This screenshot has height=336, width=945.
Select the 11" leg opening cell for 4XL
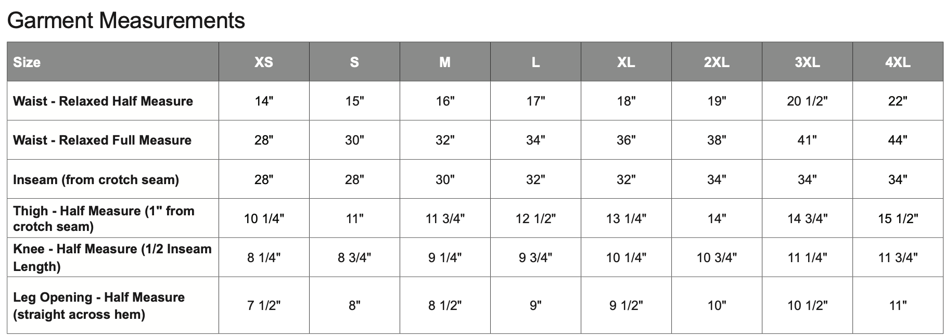tap(898, 305)
